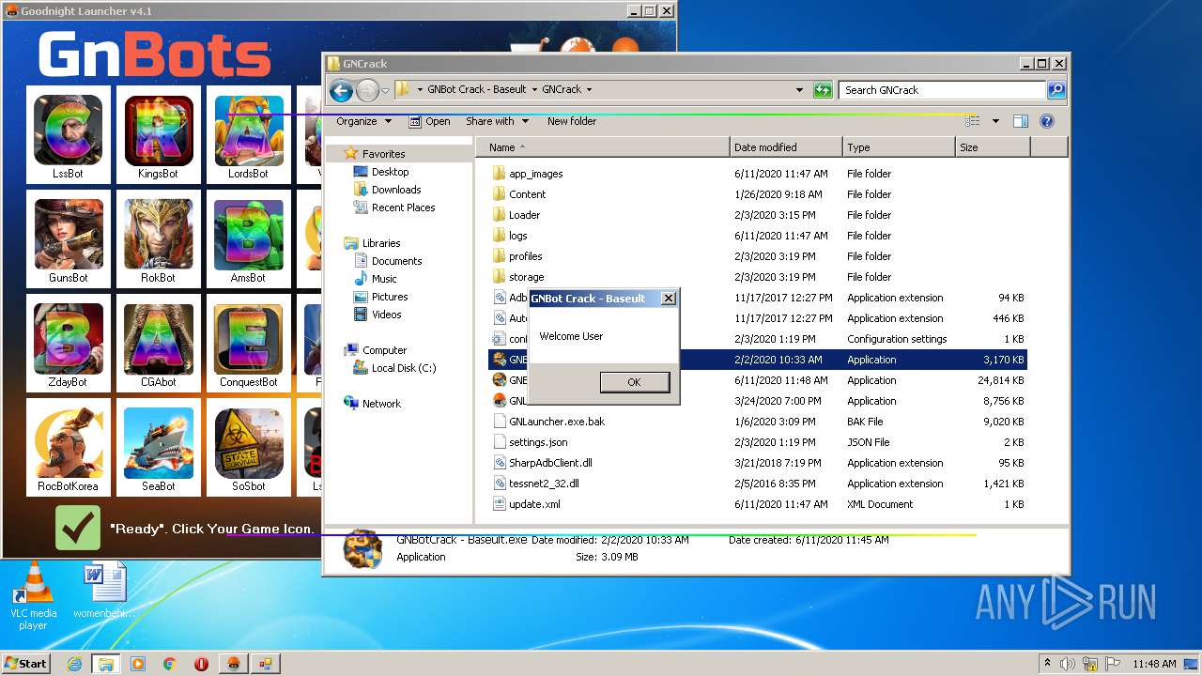1202x676 pixels.
Task: Open VLC media player desktop shortcut
Action: (x=33, y=597)
